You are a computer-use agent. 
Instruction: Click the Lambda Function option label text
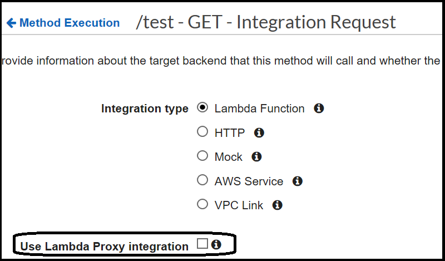click(x=259, y=109)
